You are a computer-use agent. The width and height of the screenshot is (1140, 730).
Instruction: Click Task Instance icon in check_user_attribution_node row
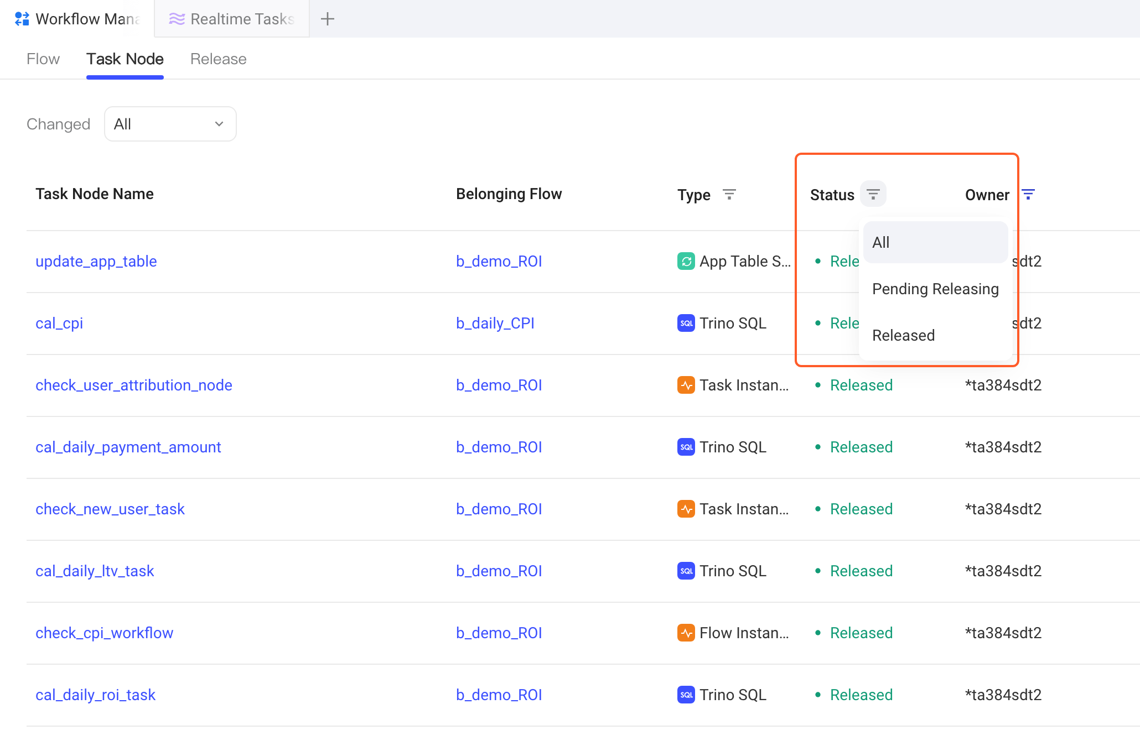(x=686, y=385)
